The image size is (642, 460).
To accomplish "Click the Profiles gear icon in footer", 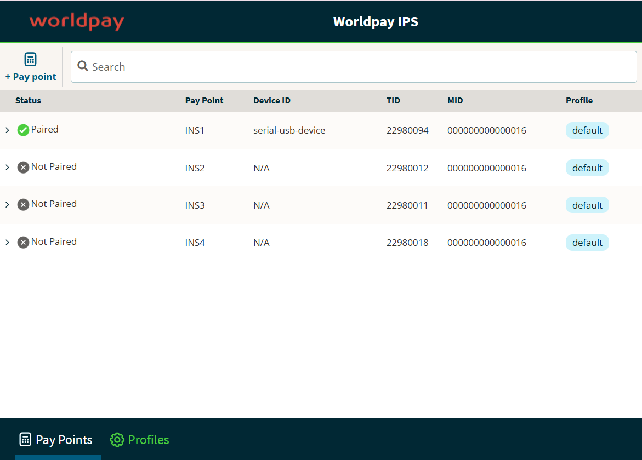I will (x=117, y=440).
